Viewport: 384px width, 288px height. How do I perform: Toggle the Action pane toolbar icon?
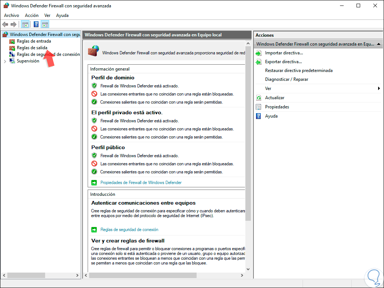click(45, 24)
